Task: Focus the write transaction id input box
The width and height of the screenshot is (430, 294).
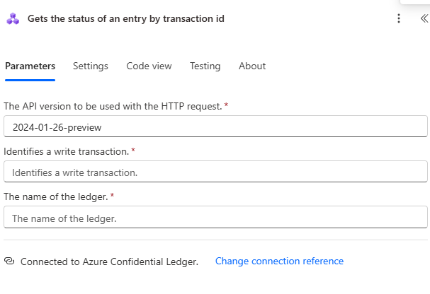Action: [x=215, y=172]
